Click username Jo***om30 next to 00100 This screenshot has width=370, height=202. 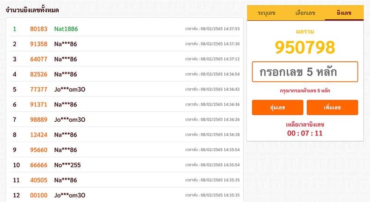[x=70, y=195]
